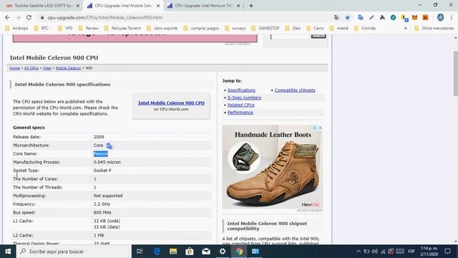Click the site Search button
Screen dimensions: 458x258
coord(318,36)
